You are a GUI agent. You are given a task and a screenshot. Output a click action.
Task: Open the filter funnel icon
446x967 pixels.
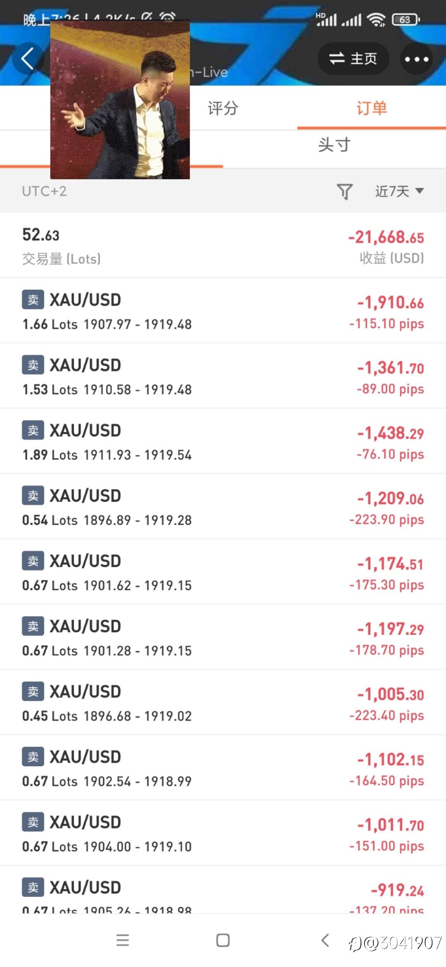point(345,192)
